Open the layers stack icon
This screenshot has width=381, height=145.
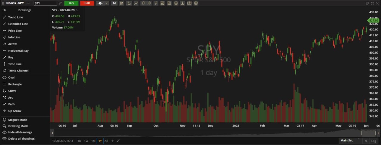[x=176, y=3]
